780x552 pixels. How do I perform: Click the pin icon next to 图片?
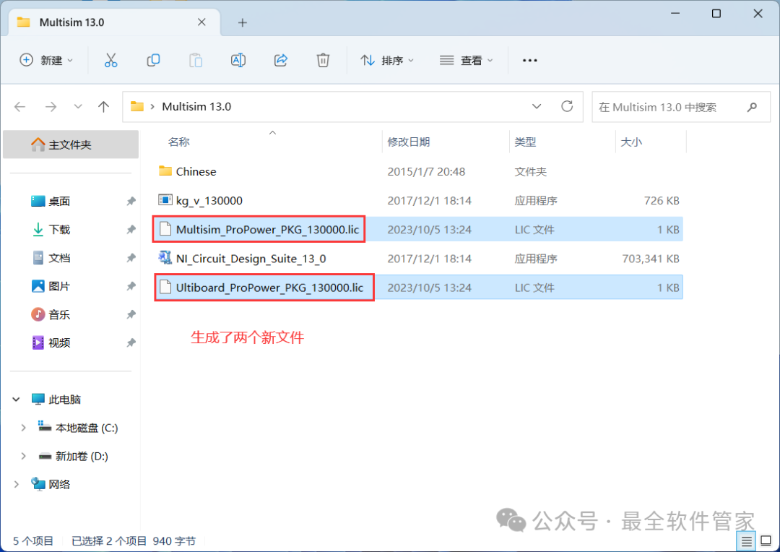[x=131, y=286]
